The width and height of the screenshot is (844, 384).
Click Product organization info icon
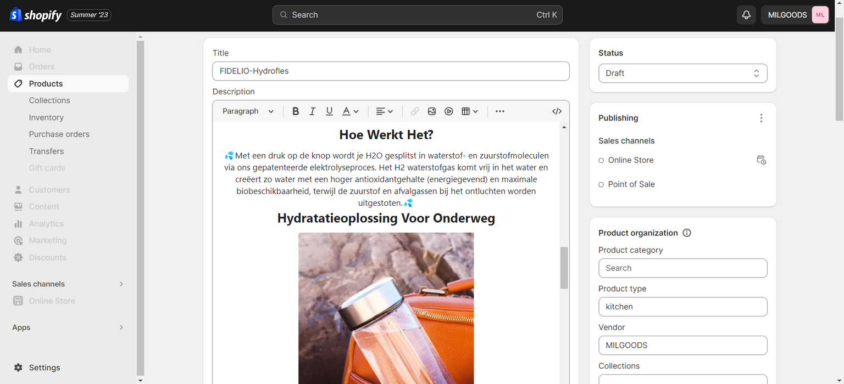(687, 233)
